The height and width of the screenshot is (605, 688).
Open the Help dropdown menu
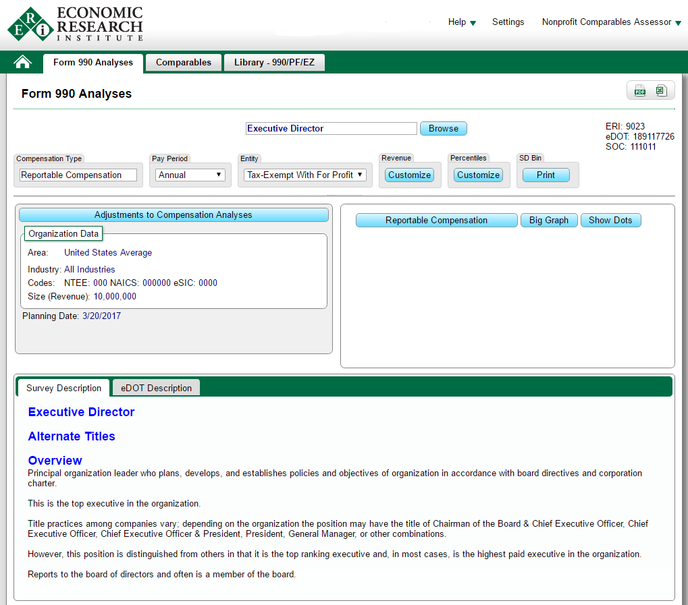pyautogui.click(x=462, y=22)
